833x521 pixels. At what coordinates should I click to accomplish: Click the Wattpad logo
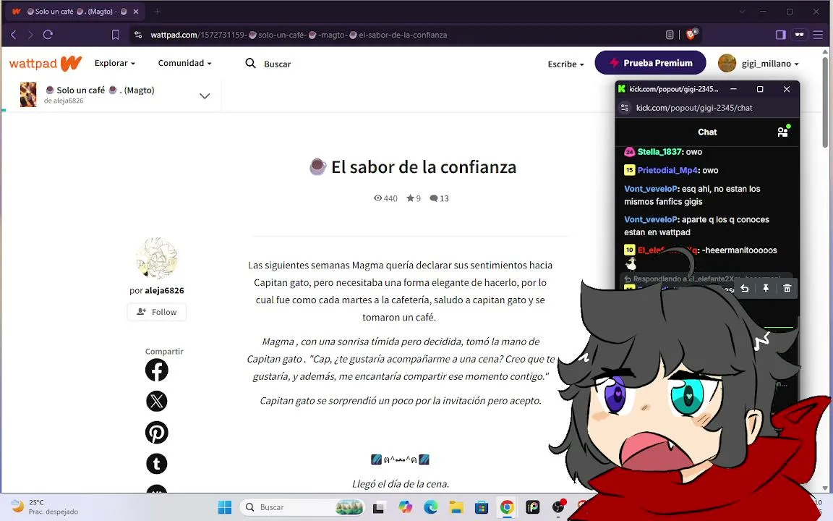click(x=45, y=63)
